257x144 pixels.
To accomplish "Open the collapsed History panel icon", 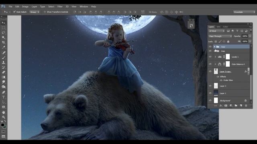I will 191,25.
